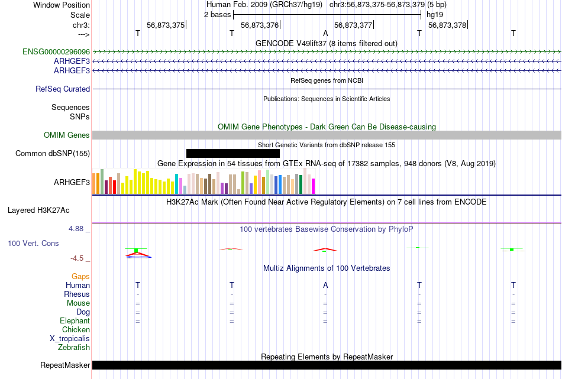Open the OMIM Genes track label
Image resolution: width=562 pixels, height=379 pixels.
click(67, 135)
